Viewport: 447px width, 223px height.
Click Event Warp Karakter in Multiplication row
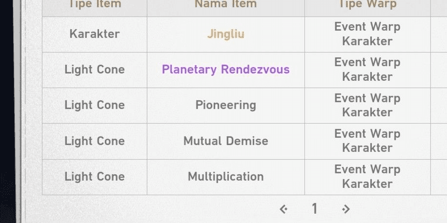click(367, 177)
